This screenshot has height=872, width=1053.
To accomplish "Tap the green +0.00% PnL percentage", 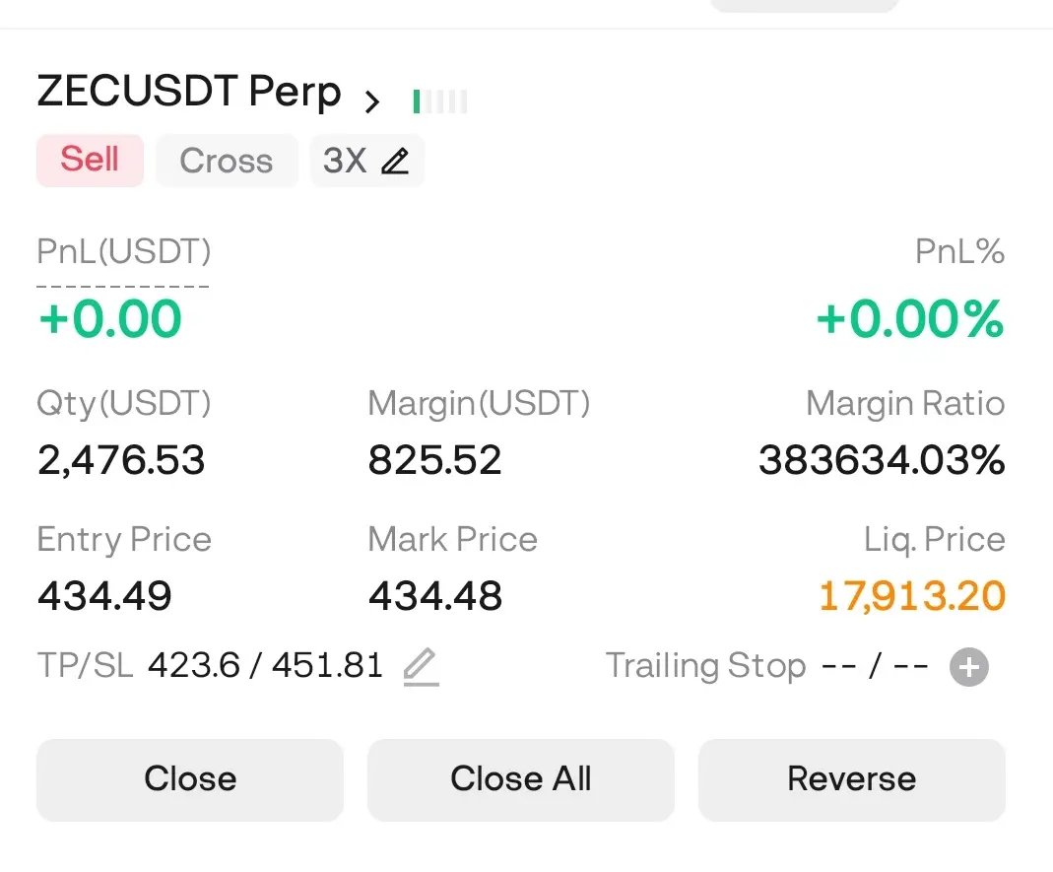I will coord(910,318).
